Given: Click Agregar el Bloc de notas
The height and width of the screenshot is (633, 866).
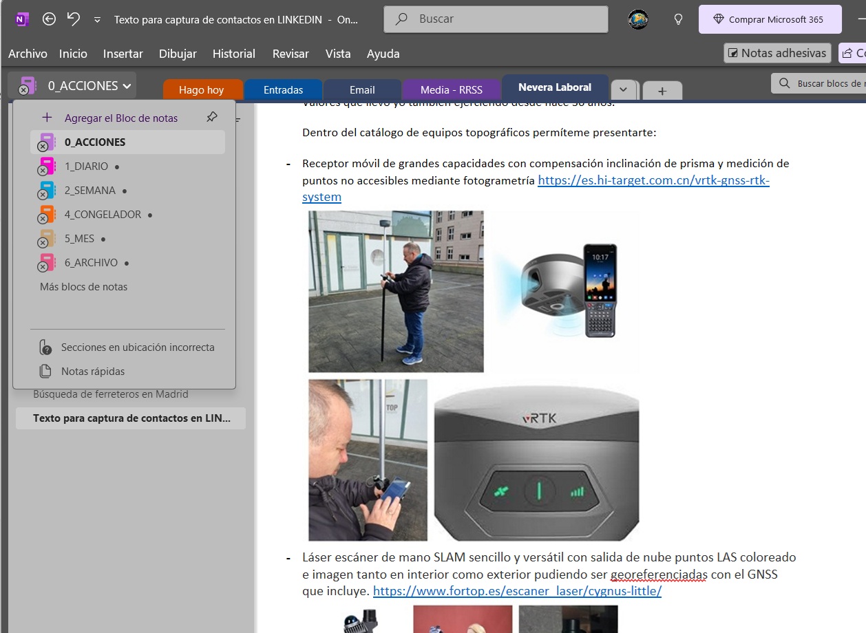Looking at the screenshot, I should [x=121, y=118].
